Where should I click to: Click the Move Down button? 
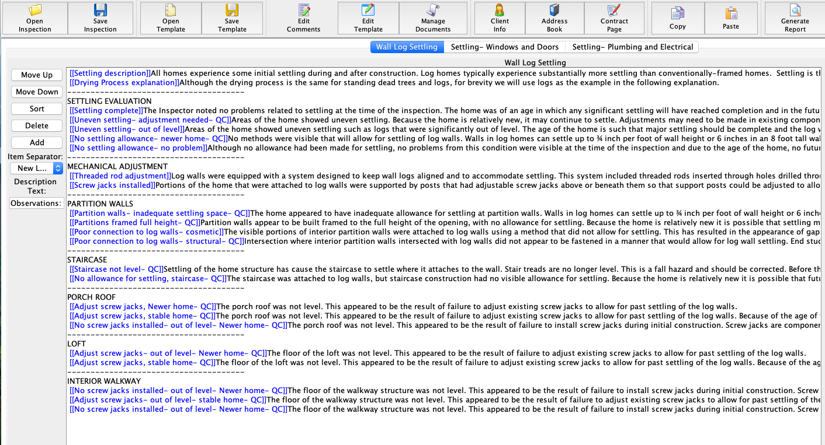[37, 92]
